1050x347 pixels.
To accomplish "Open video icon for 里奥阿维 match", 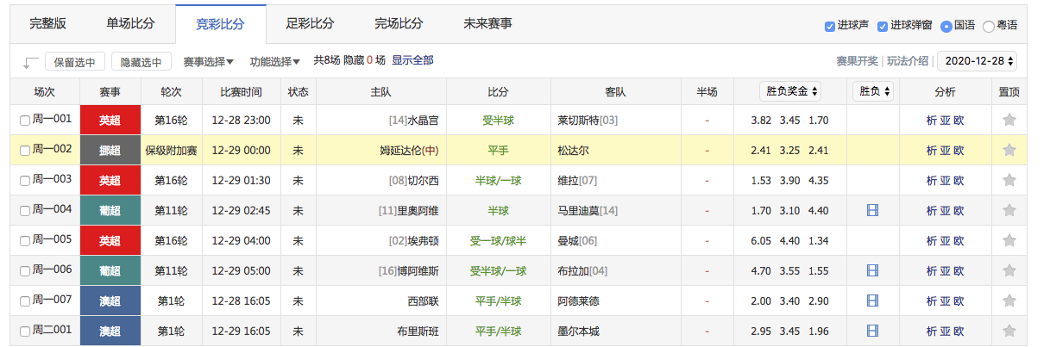I will click(x=872, y=211).
